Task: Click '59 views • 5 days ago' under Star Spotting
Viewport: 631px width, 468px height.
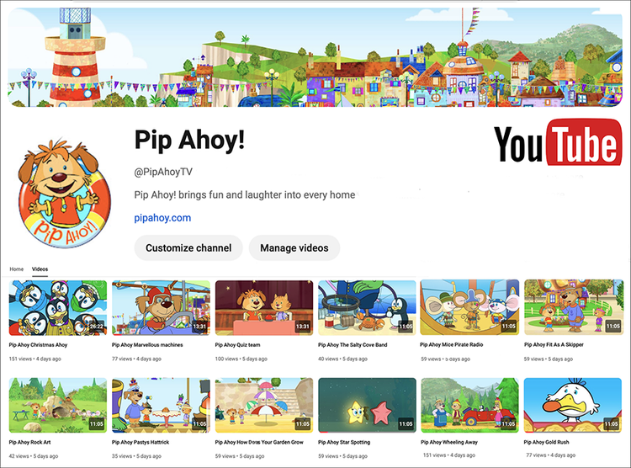Action: click(343, 456)
